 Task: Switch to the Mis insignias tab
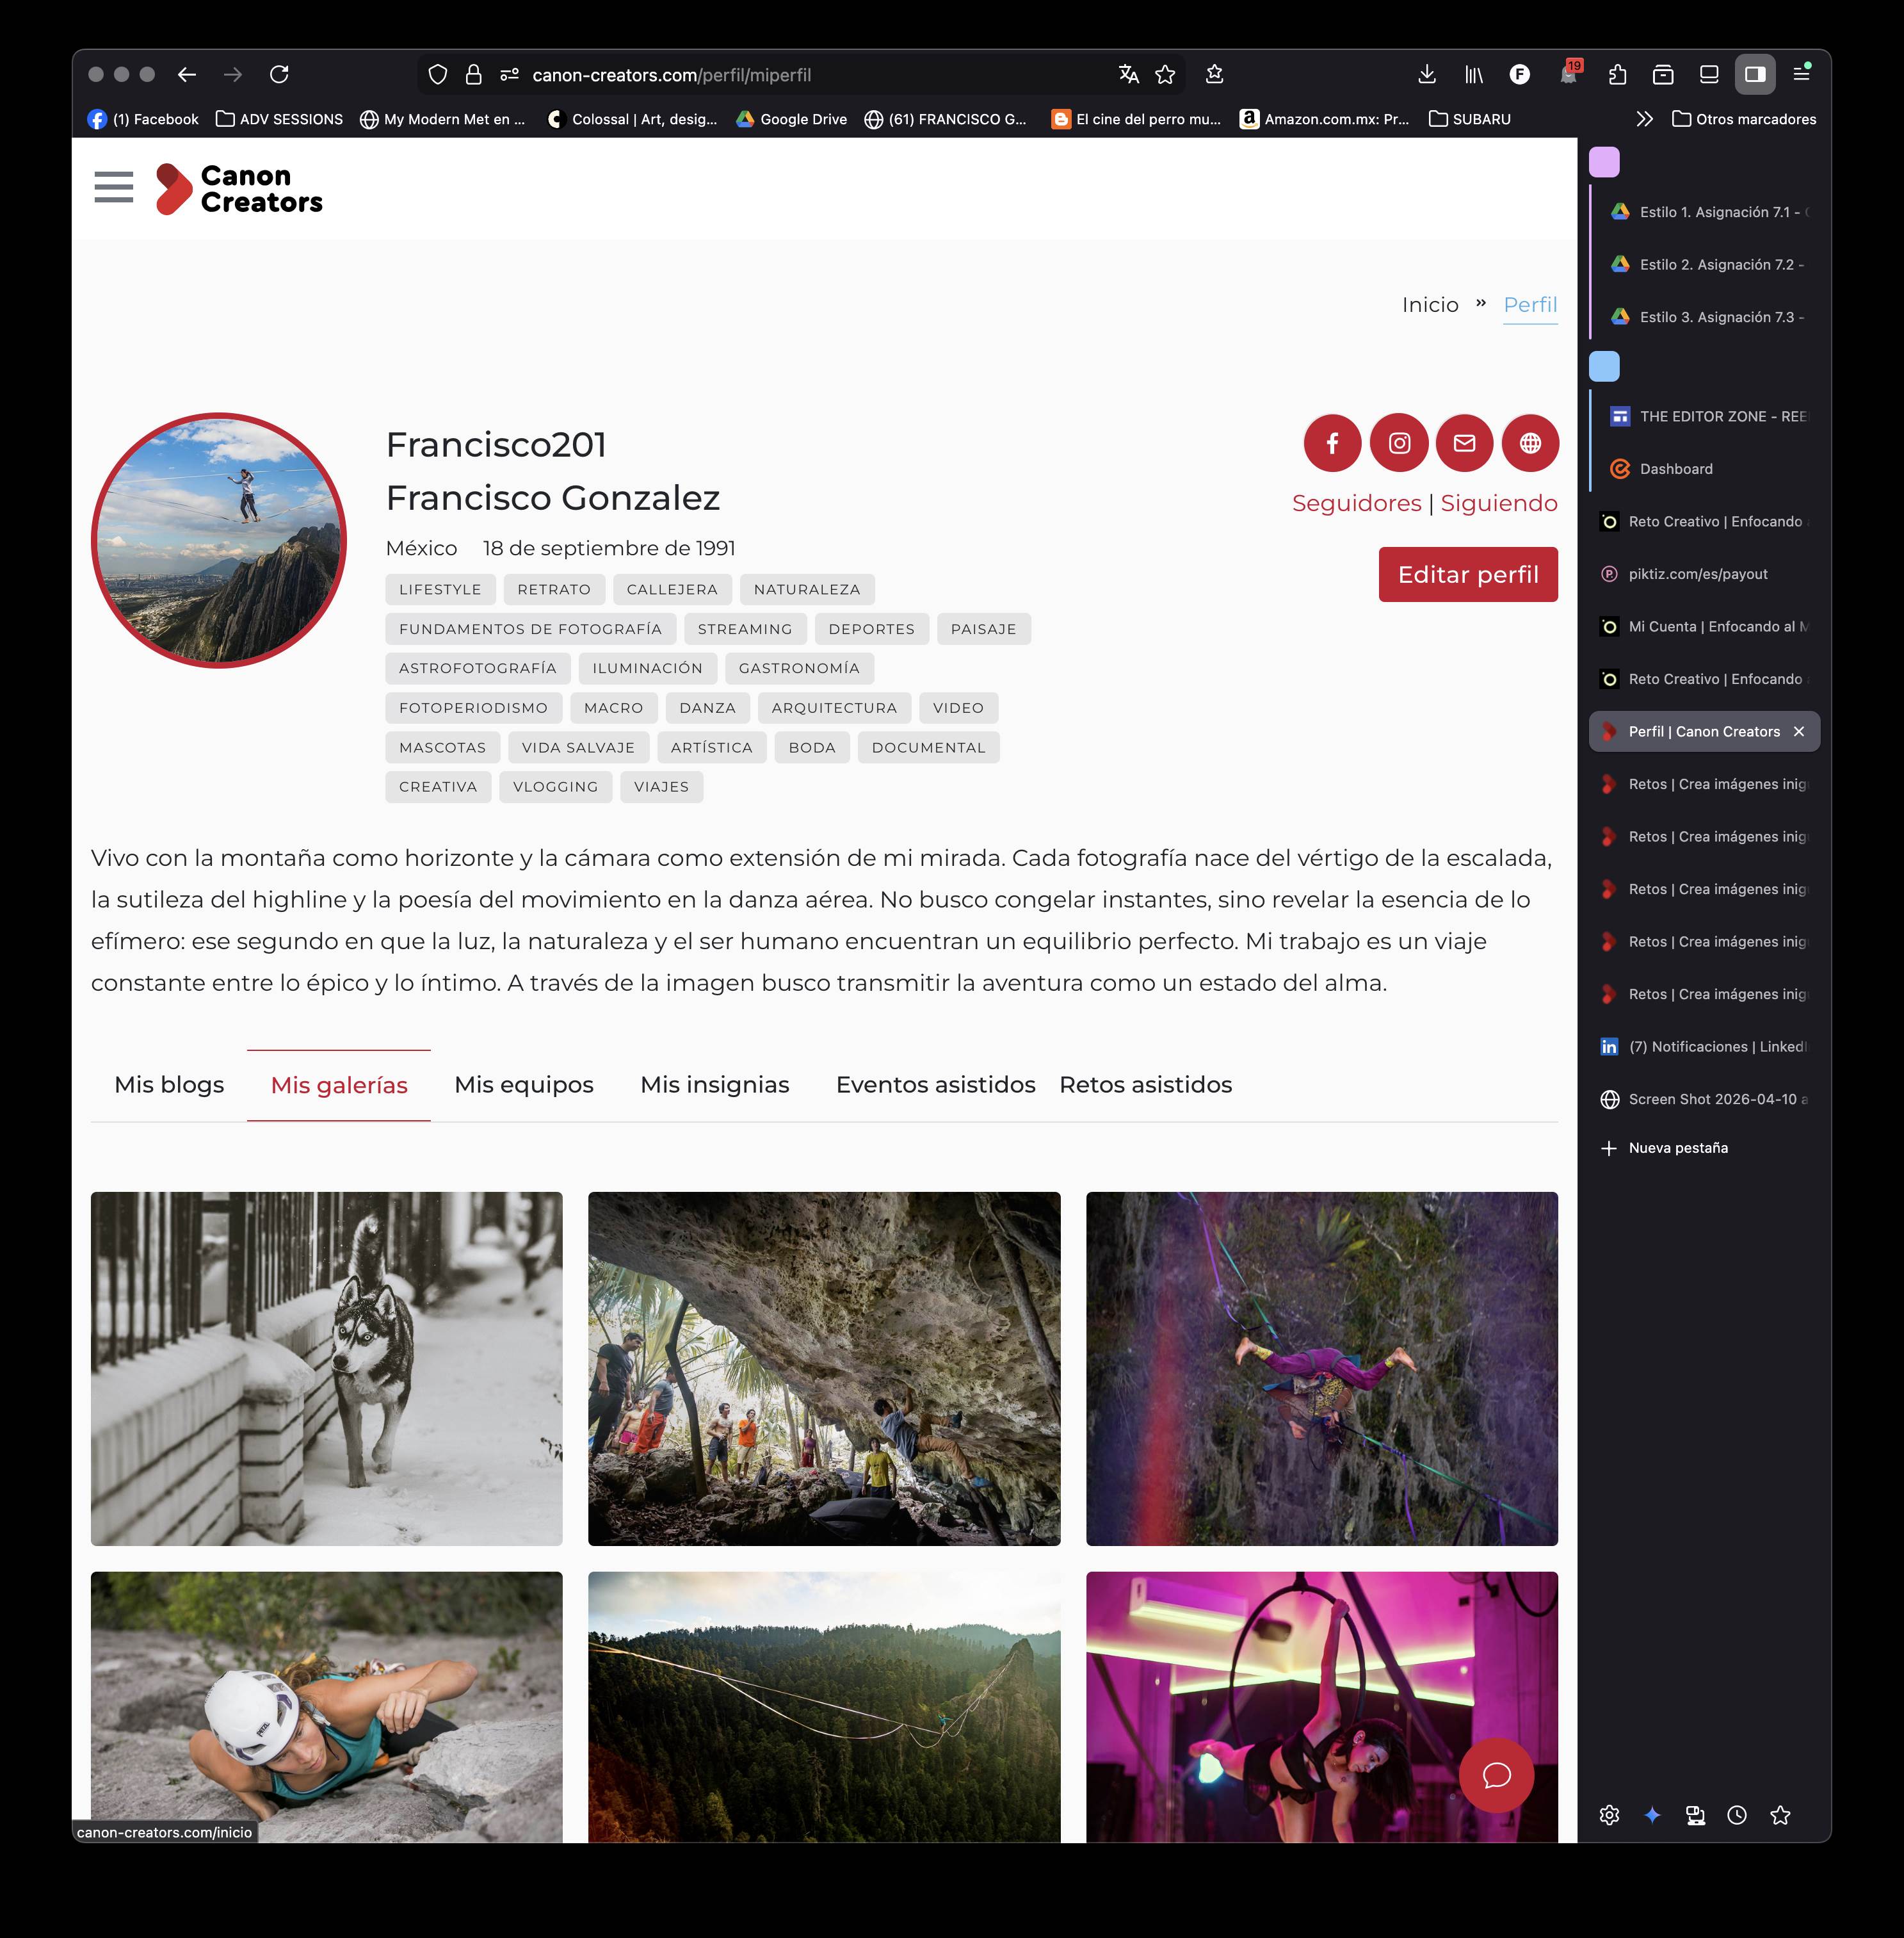coord(714,1084)
